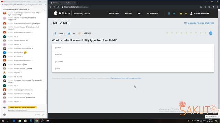Click the taskbar clock
Viewport: 220px width, 123px height.
210,121
